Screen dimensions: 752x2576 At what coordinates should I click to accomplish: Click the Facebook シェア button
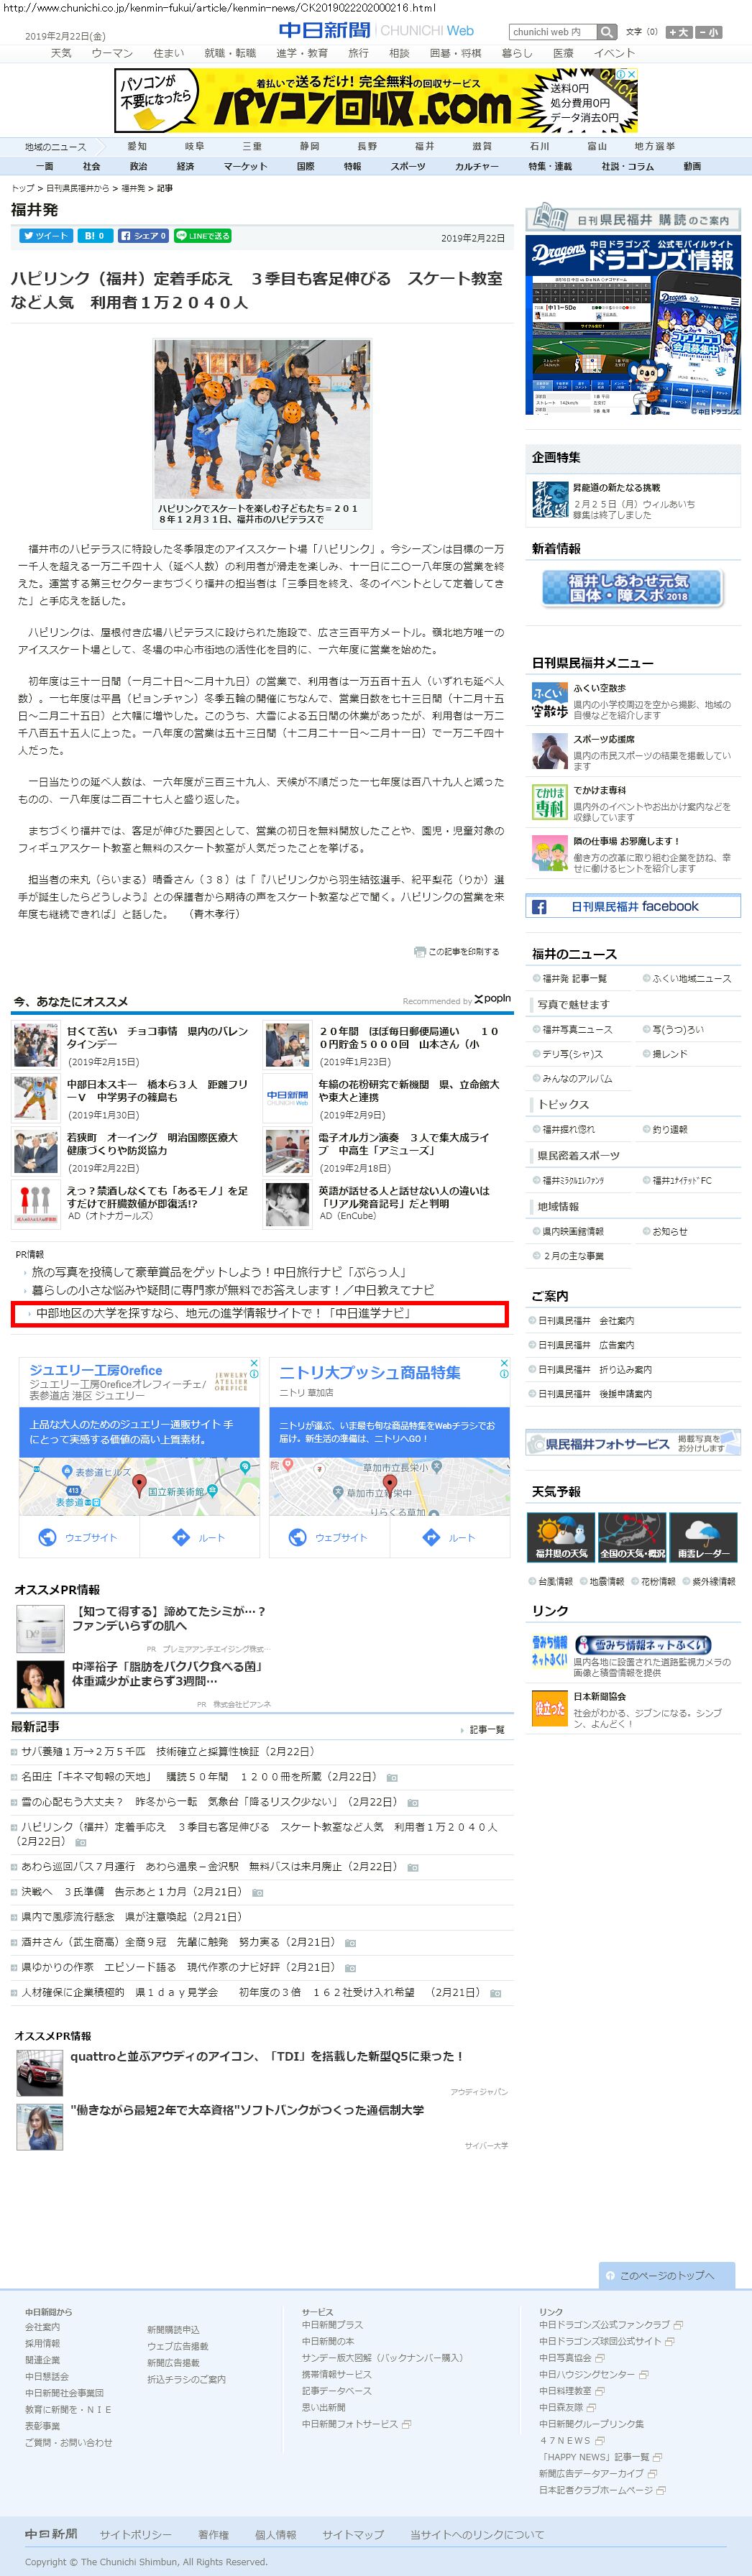tap(143, 236)
